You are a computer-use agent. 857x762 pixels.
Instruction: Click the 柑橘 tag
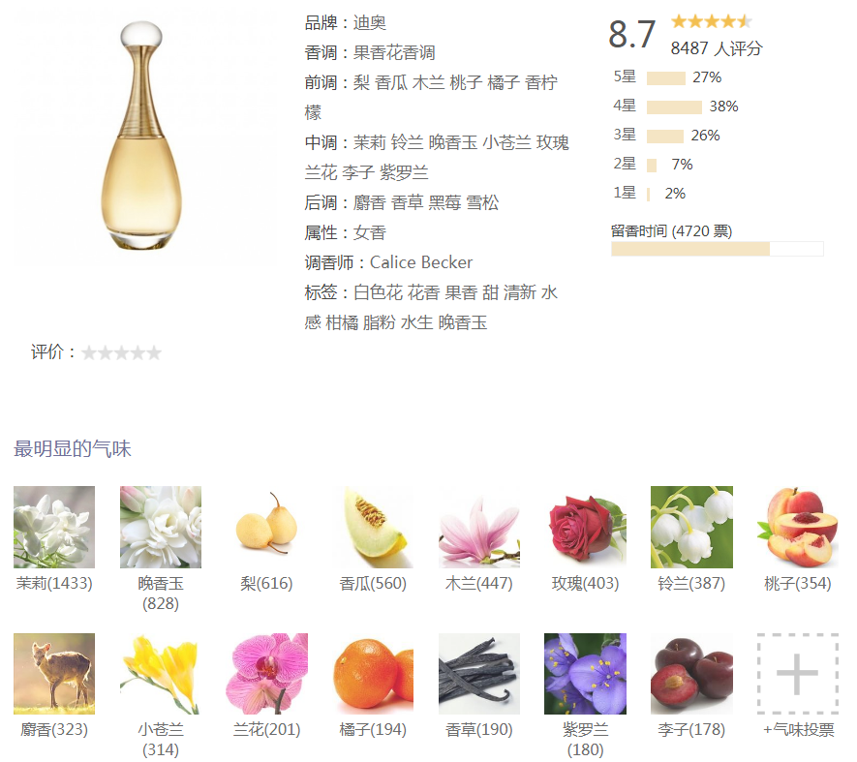pos(342,322)
